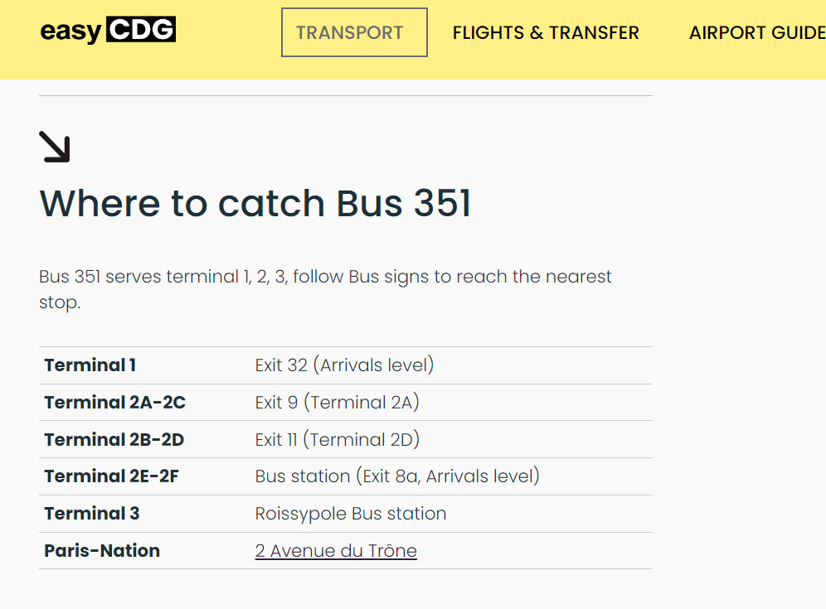Click the Roissypole Bus station cell
This screenshot has width=826, height=609.
pos(351,514)
